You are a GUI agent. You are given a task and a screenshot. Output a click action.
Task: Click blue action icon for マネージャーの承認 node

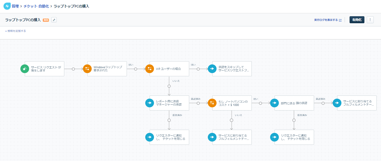[x=150, y=103]
